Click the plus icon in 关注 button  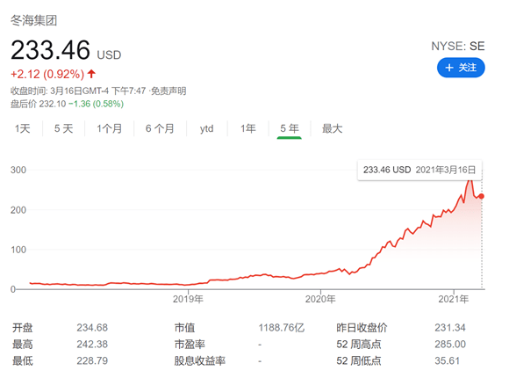pyautogui.click(x=449, y=68)
